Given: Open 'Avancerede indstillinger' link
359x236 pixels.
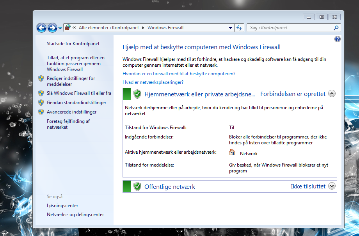Looking at the screenshot, I should pos(72,112).
